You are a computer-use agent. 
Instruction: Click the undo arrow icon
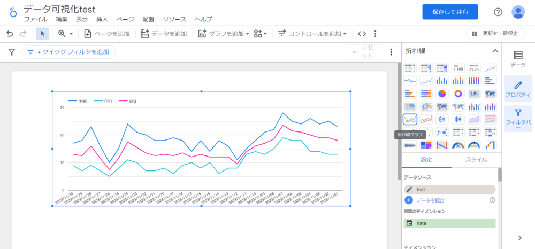pos(10,34)
